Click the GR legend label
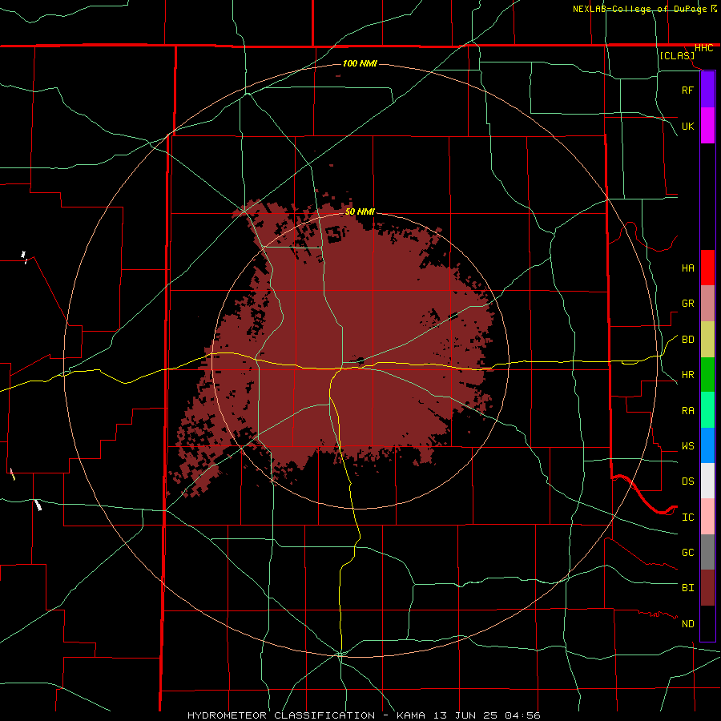Screen dimensions: 721x721 pos(687,303)
